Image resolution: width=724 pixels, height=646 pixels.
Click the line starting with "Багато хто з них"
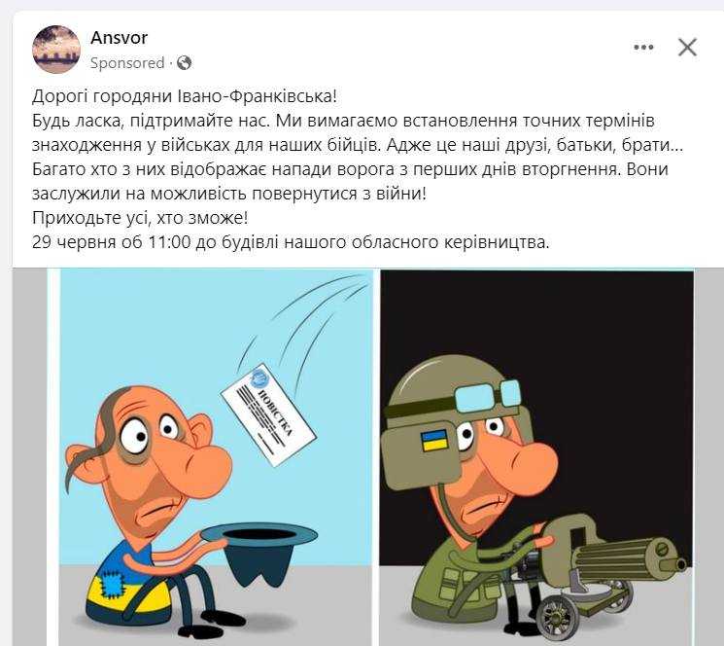pos(350,169)
